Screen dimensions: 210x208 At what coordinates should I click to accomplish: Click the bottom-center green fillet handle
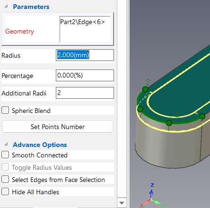pos(169,123)
